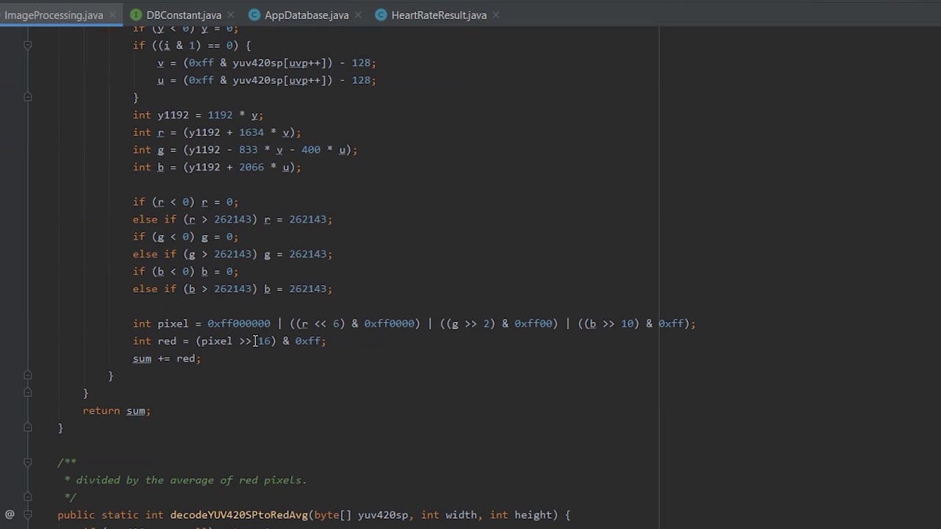941x529 pixels.
Task: Click fold marker at closing brace after 'sum += red;'
Action: point(27,375)
